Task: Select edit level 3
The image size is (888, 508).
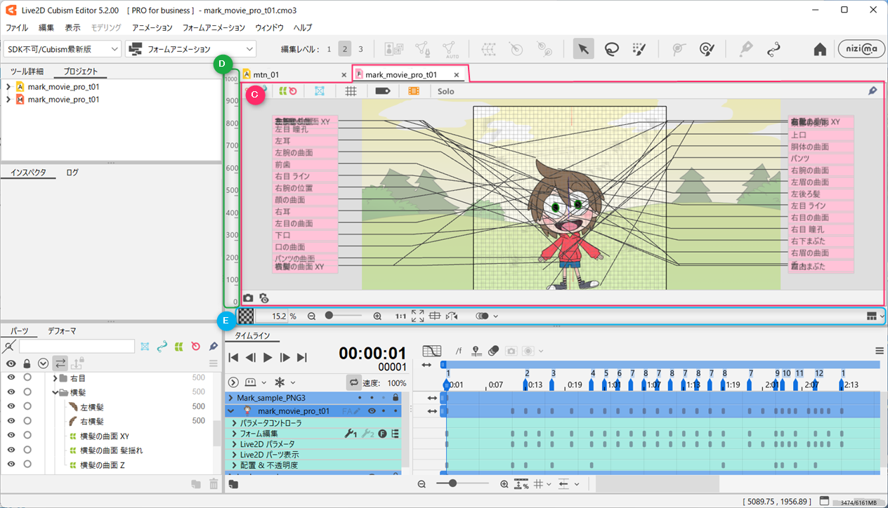Action: [x=361, y=49]
